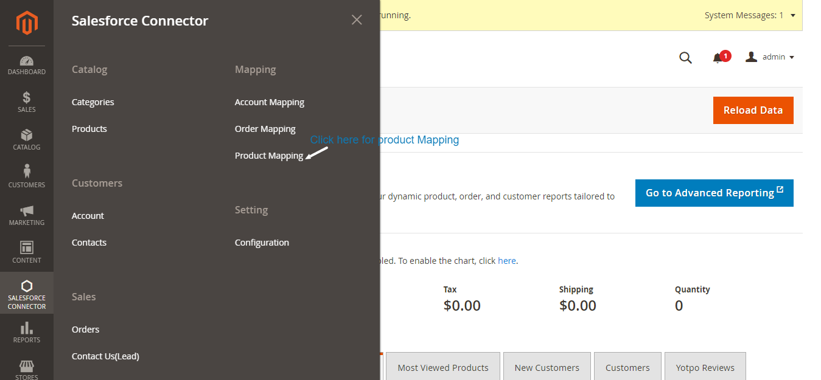This screenshot has width=821, height=380.
Task: Open Go to Advanced Reporting
Action: pyautogui.click(x=714, y=193)
